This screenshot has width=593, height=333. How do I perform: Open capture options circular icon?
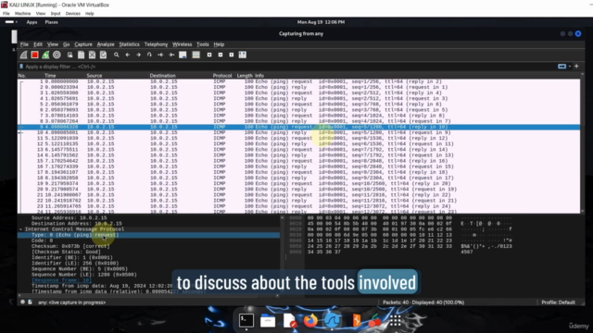[x=57, y=55]
